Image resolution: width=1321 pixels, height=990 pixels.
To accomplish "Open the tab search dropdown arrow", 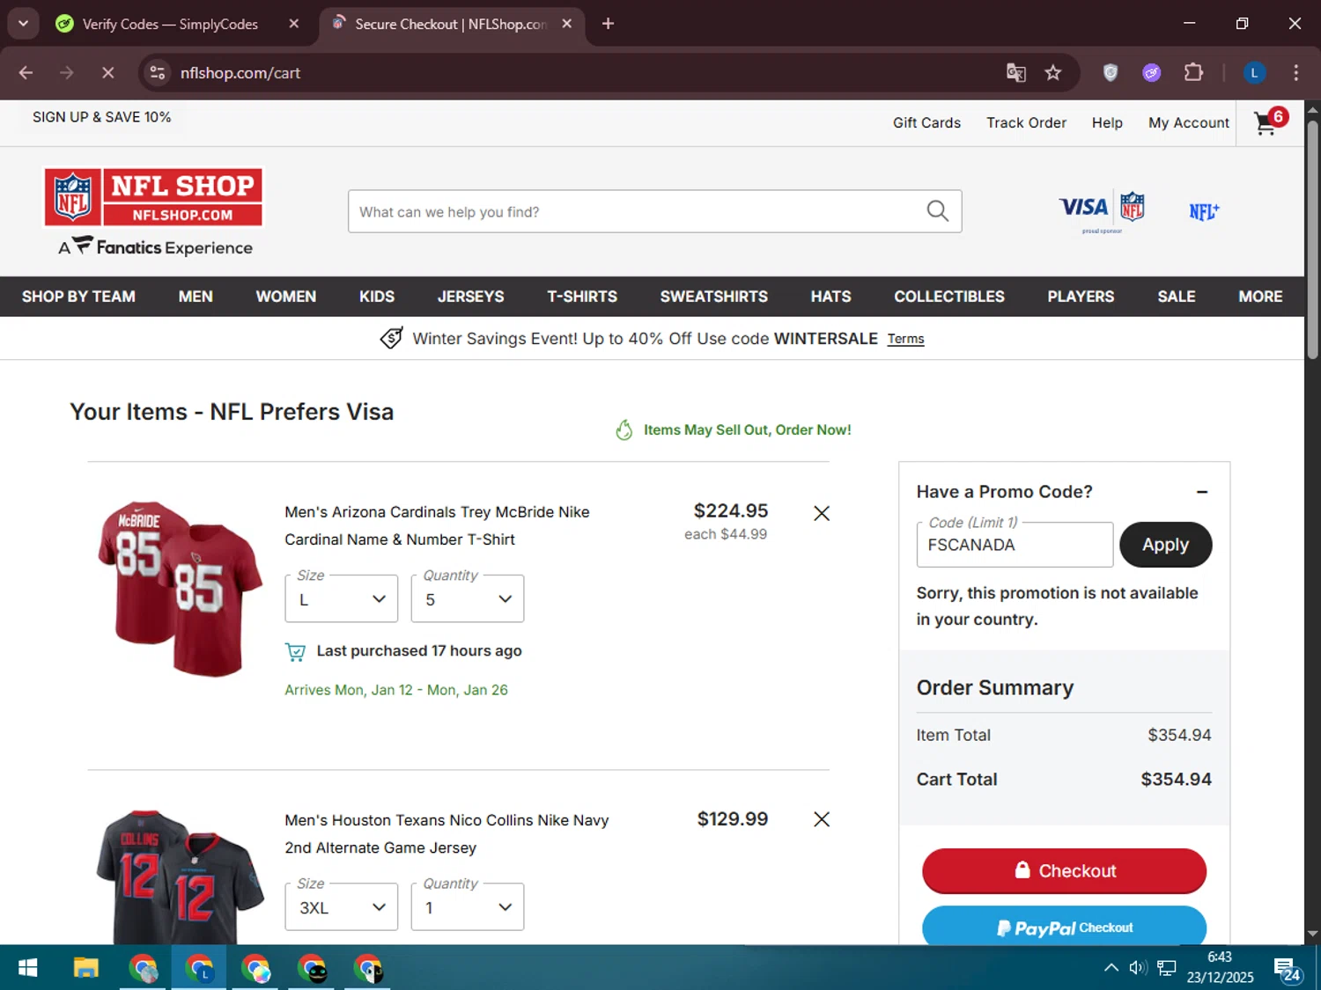I will (23, 24).
